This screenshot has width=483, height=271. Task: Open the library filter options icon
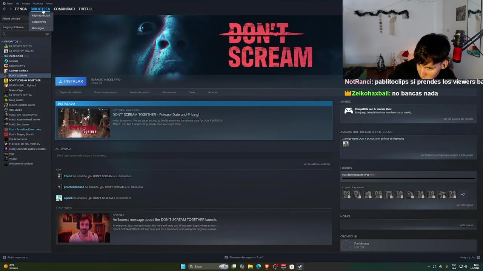pyautogui.click(x=47, y=34)
